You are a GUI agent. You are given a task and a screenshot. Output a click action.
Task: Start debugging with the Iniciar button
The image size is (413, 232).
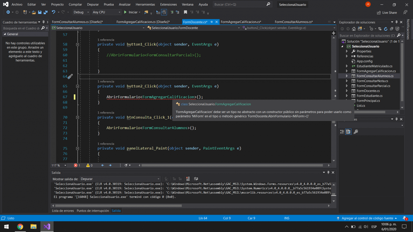(x=131, y=12)
